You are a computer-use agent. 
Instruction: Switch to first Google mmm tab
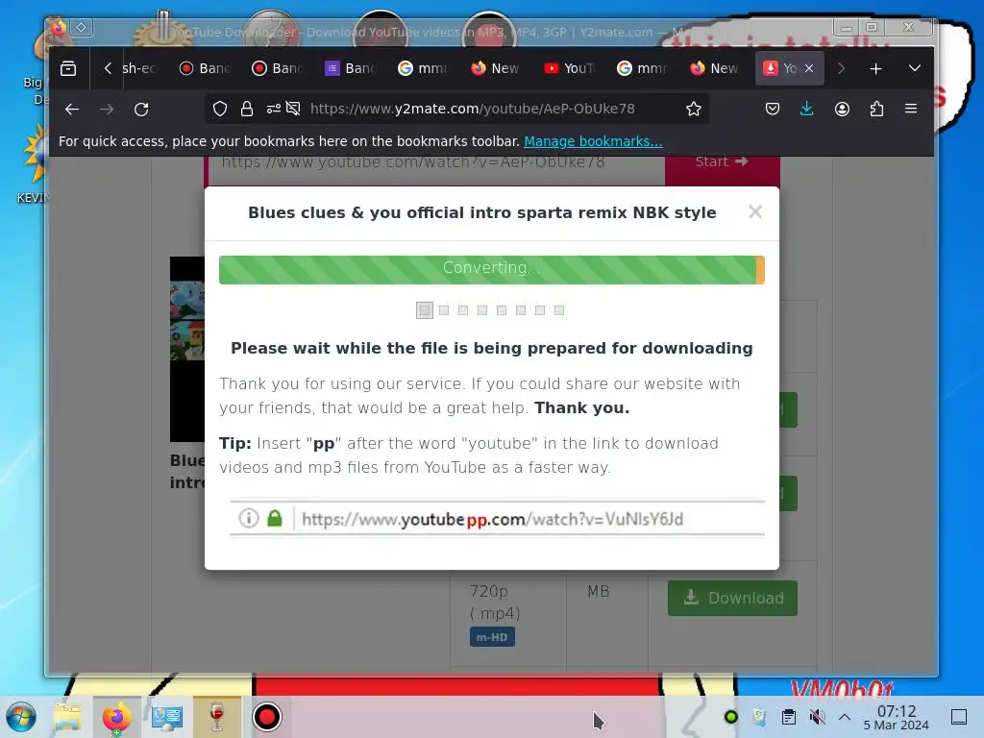pyautogui.click(x=423, y=68)
